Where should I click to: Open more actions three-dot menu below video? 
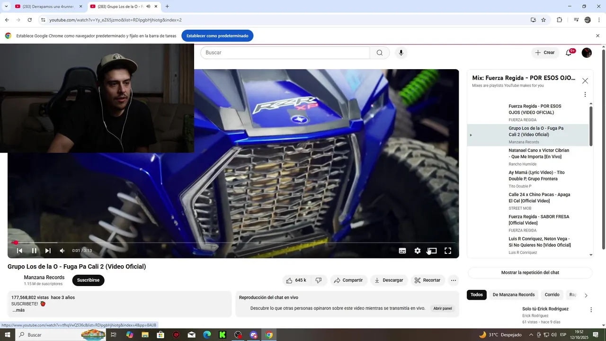(x=453, y=280)
